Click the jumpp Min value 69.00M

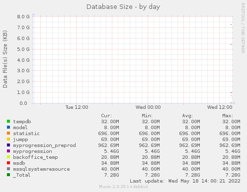pos(151,140)
